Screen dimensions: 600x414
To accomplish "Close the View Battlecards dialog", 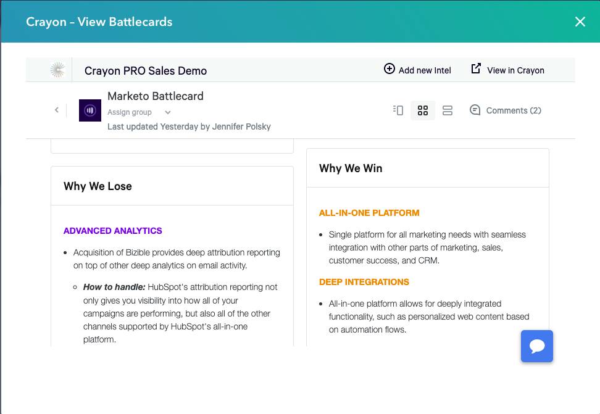I will click(x=580, y=22).
